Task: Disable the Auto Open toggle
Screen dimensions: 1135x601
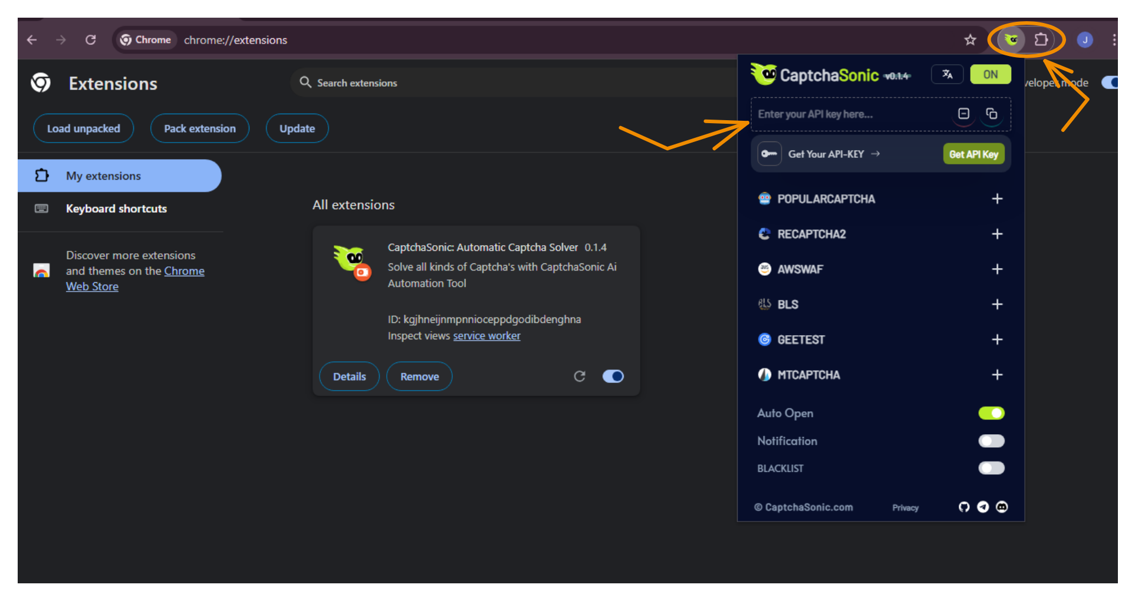Action: click(x=991, y=414)
